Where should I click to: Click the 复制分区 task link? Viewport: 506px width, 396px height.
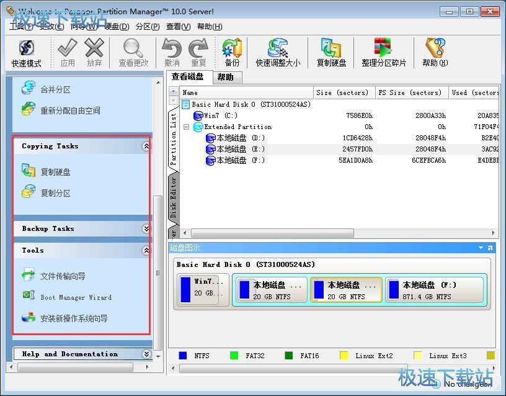56,193
